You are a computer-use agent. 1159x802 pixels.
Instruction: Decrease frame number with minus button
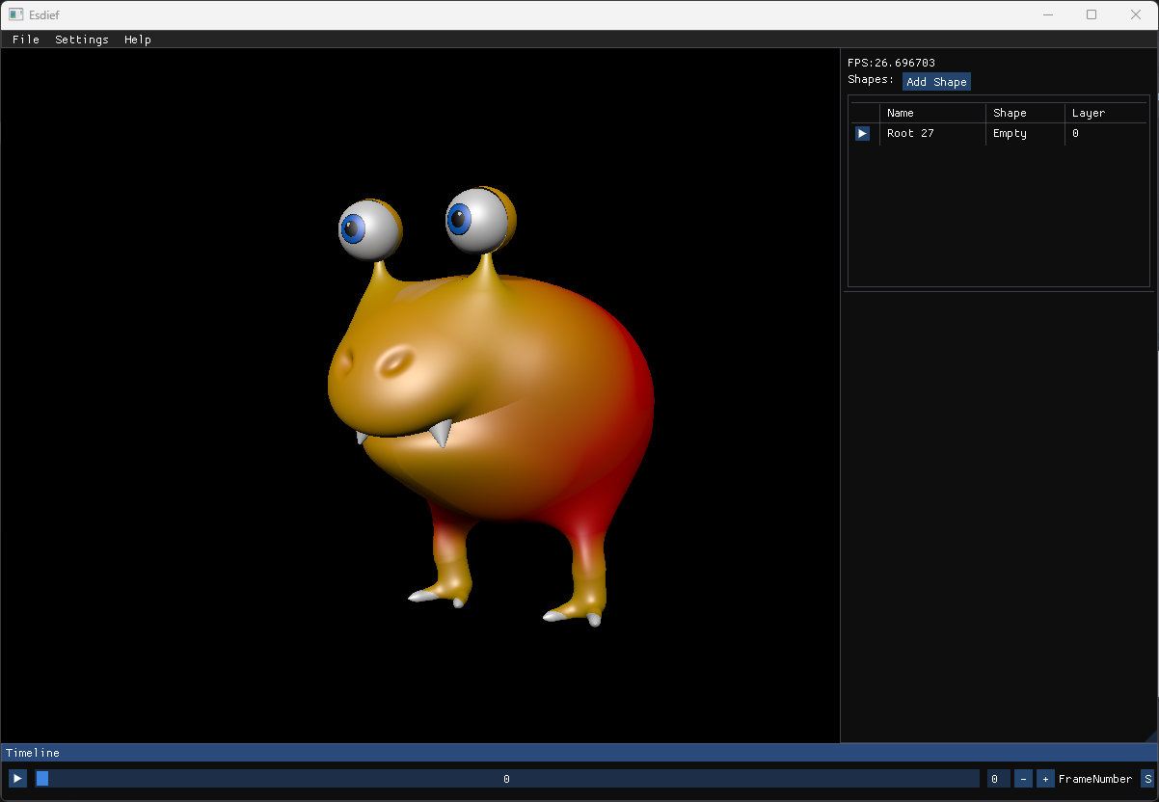1023,779
